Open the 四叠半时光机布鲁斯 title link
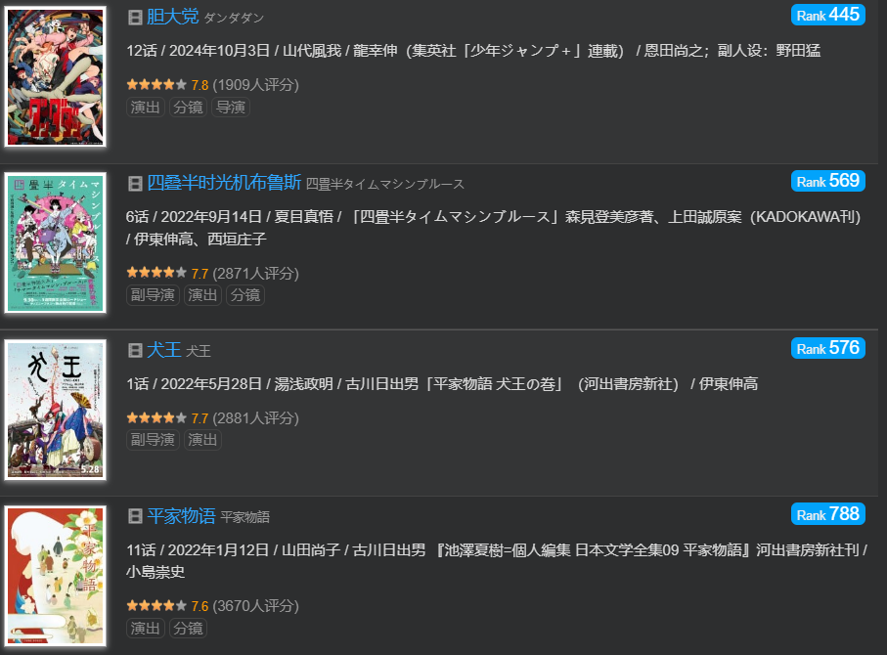 coord(223,183)
